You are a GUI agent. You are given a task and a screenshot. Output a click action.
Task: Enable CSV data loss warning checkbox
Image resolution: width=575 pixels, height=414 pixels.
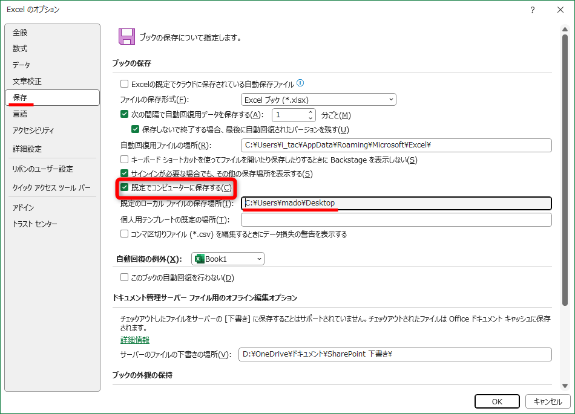pyautogui.click(x=125, y=233)
